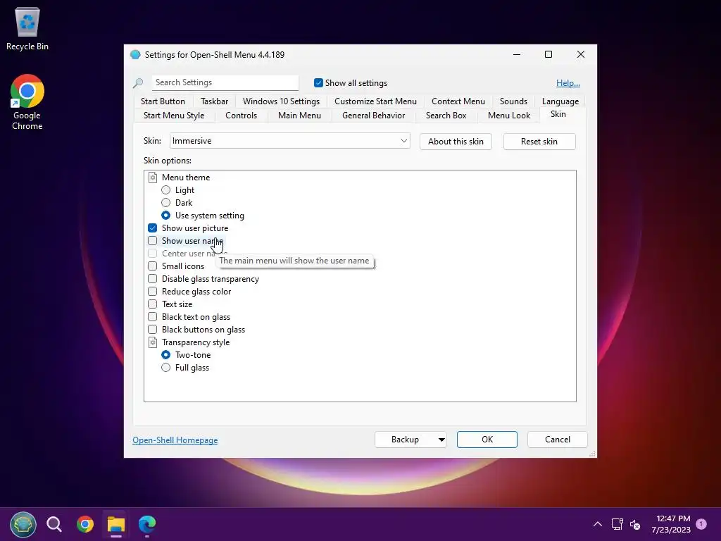
Task: Check Black buttons on glass
Action: click(153, 330)
